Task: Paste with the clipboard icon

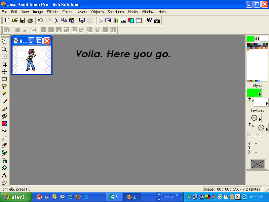Action: 72,20
